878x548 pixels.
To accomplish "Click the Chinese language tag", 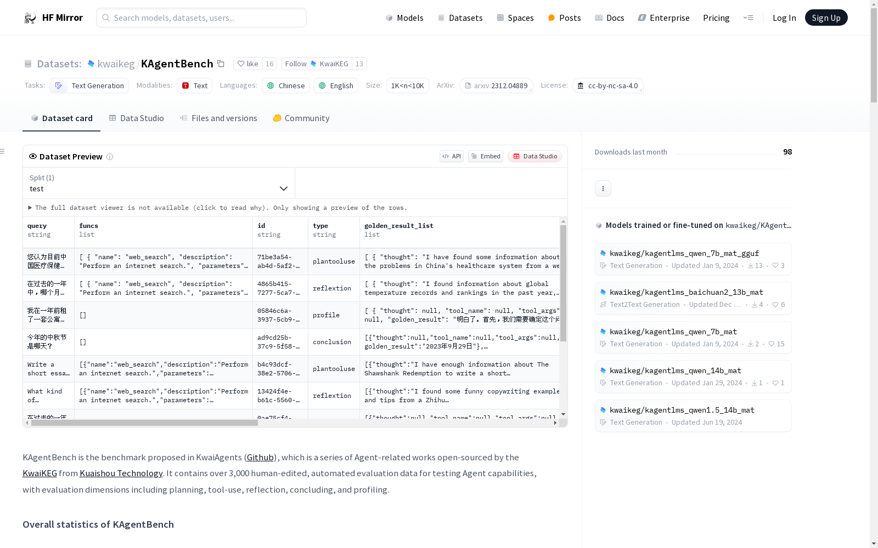I will pyautogui.click(x=286, y=85).
